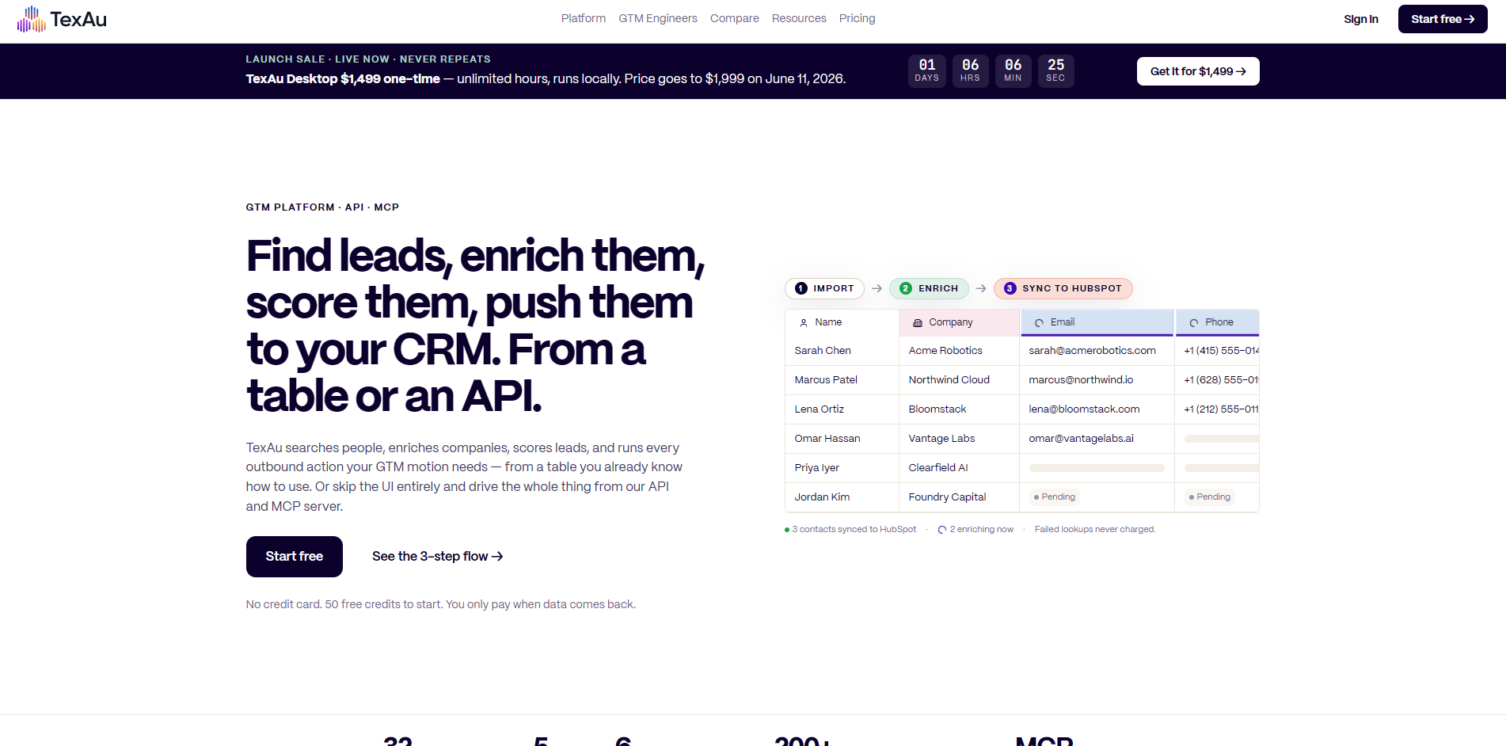Screen dimensions: 1506x746
Task: Select the "Sarah Chen" name cell
Action: [842, 351]
